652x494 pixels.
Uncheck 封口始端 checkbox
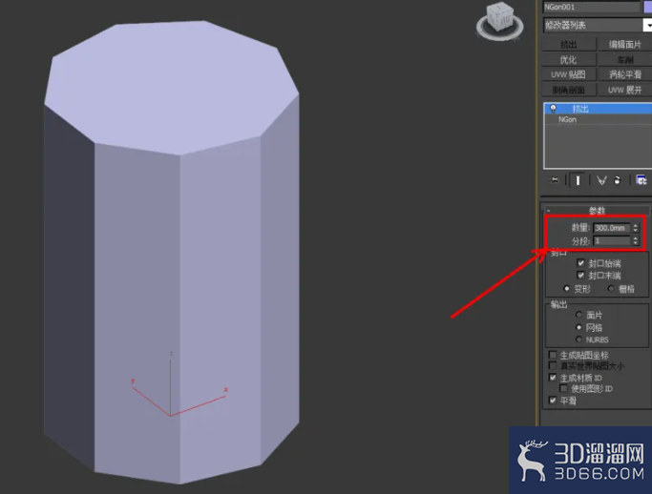click(581, 263)
